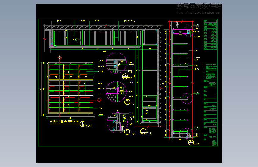Image resolution: width=258 pixels, height=167 pixels.
Task: Click the title text 品酒休闲区 存酒架立面
Action: point(64,121)
